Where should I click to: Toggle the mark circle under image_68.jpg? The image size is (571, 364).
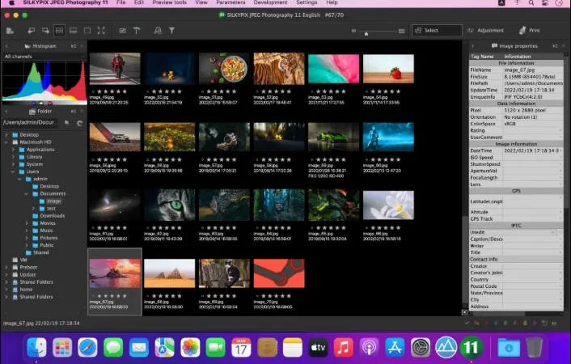click(148, 296)
